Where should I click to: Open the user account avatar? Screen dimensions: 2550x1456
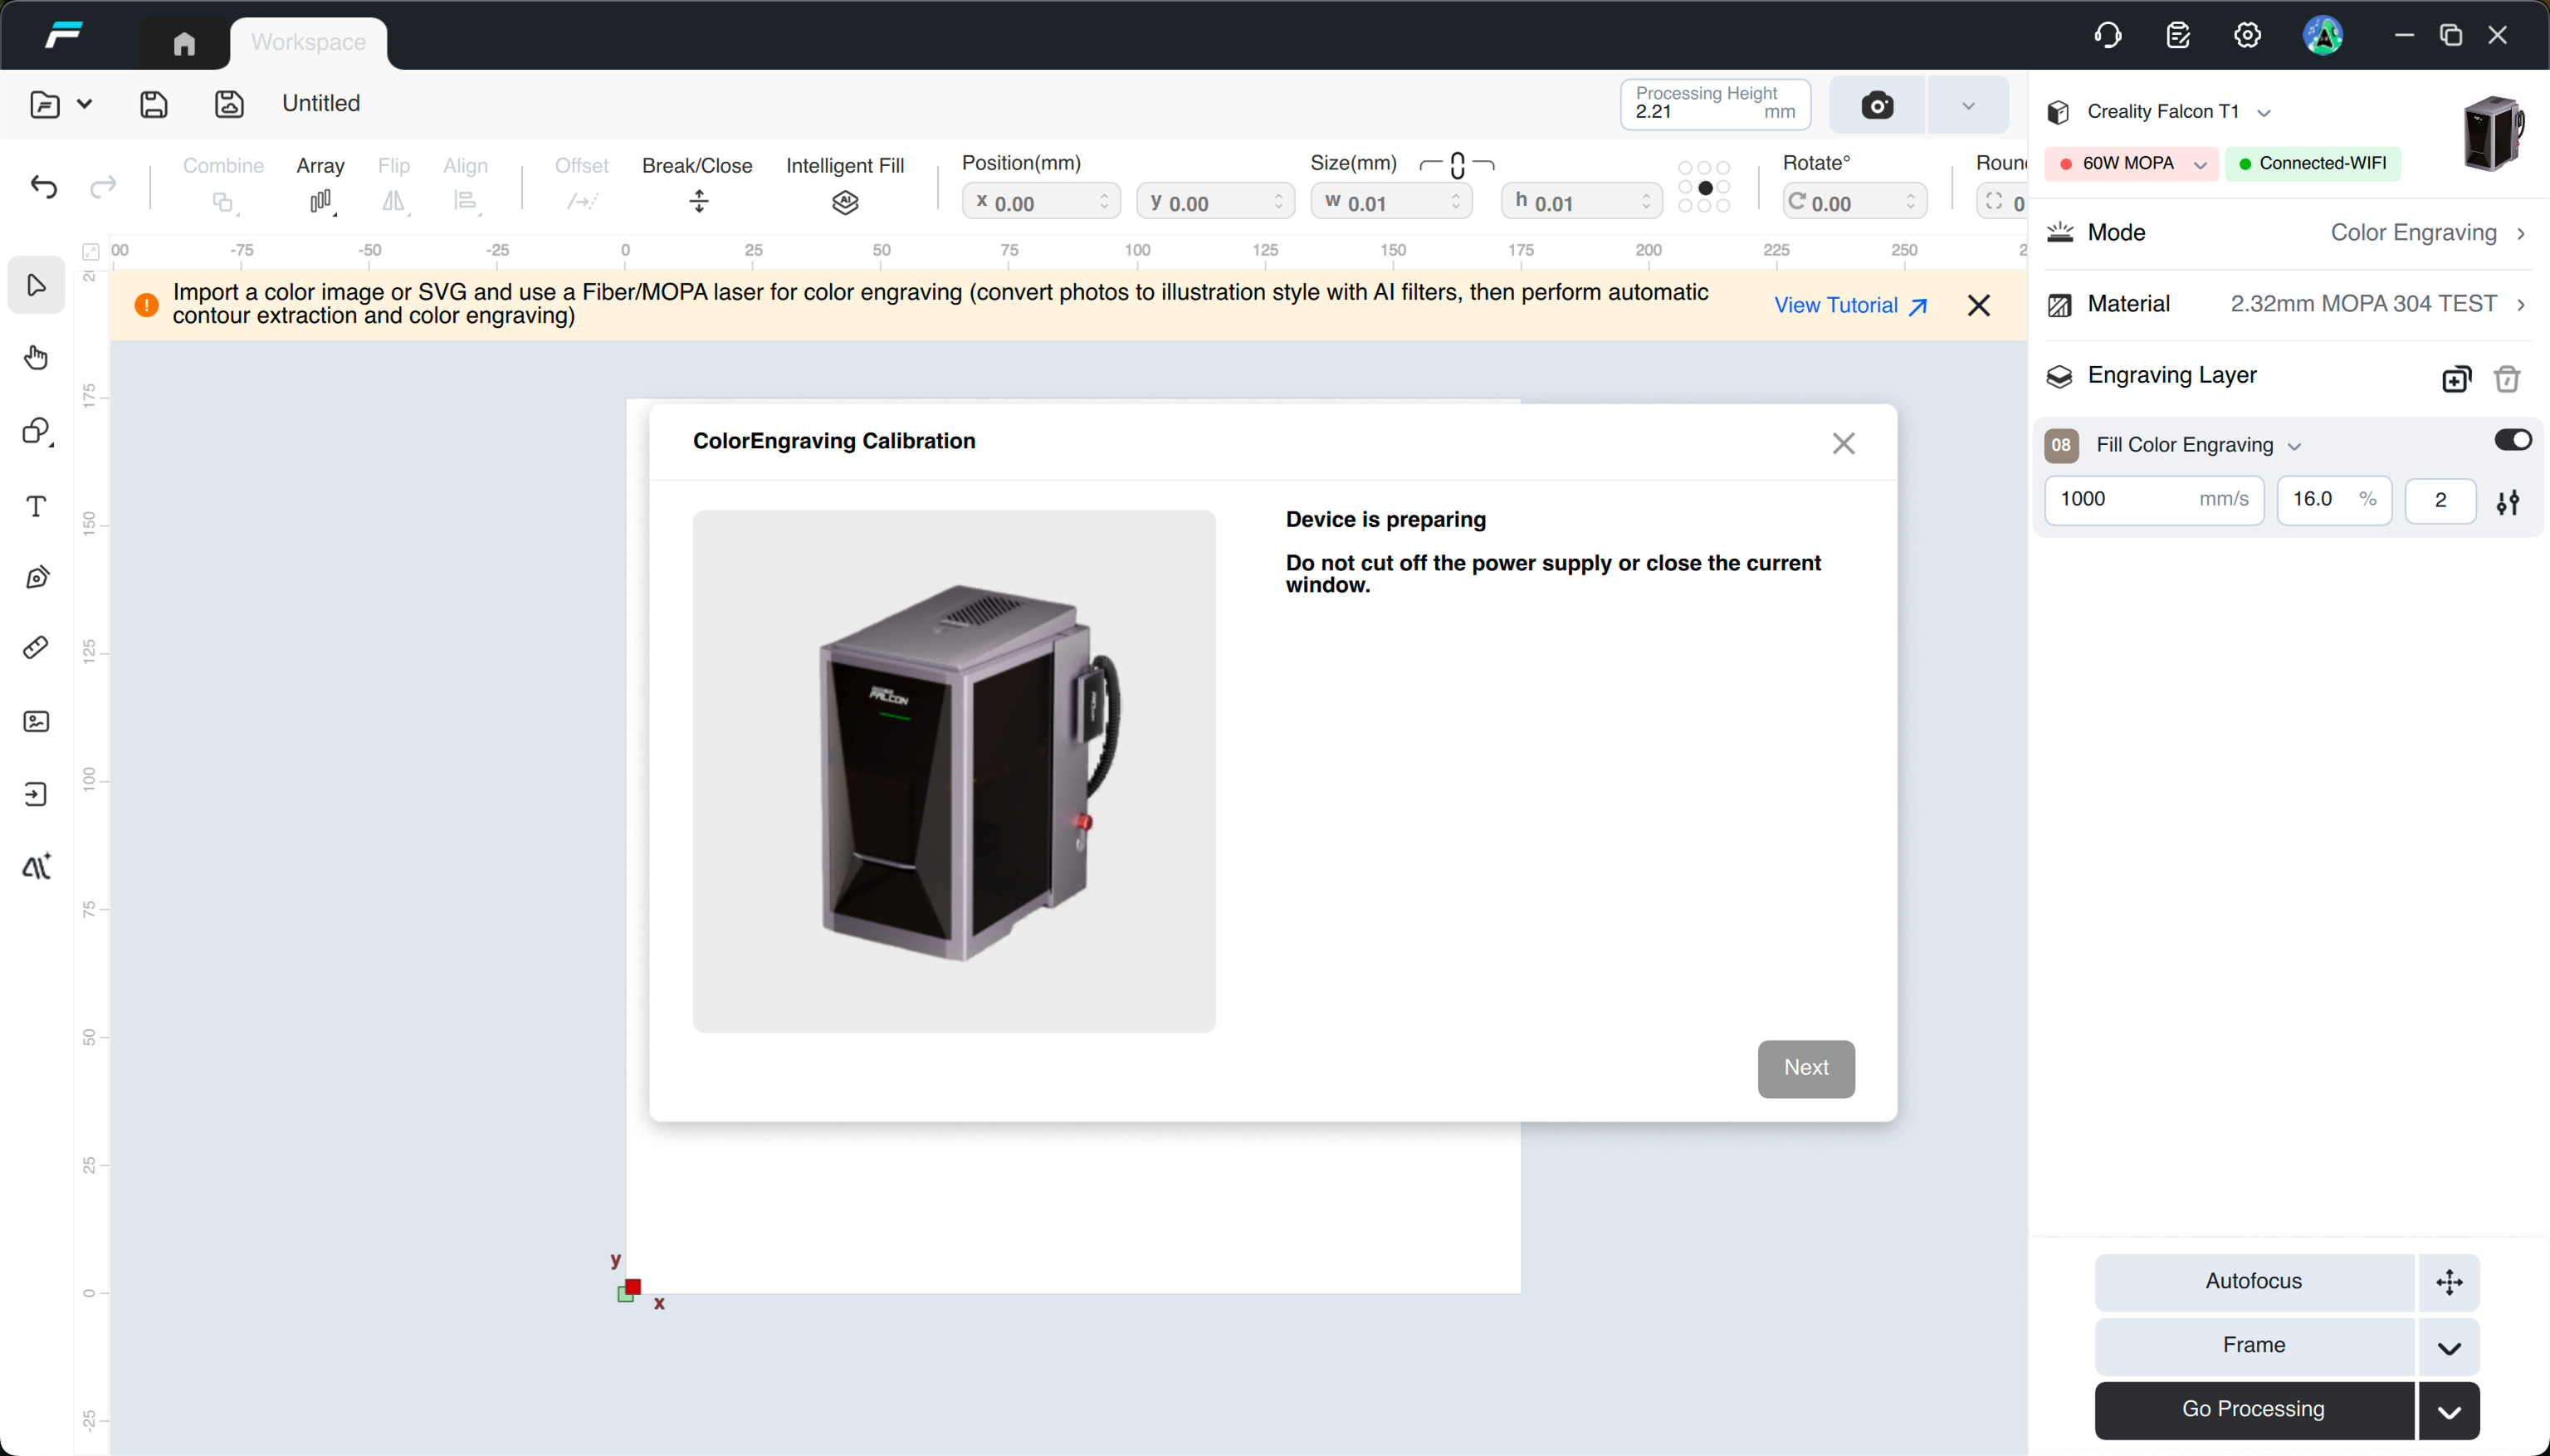click(2322, 36)
